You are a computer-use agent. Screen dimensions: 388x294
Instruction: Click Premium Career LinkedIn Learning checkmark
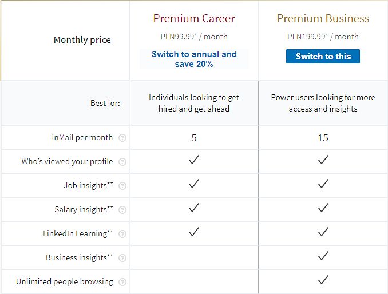194,232
